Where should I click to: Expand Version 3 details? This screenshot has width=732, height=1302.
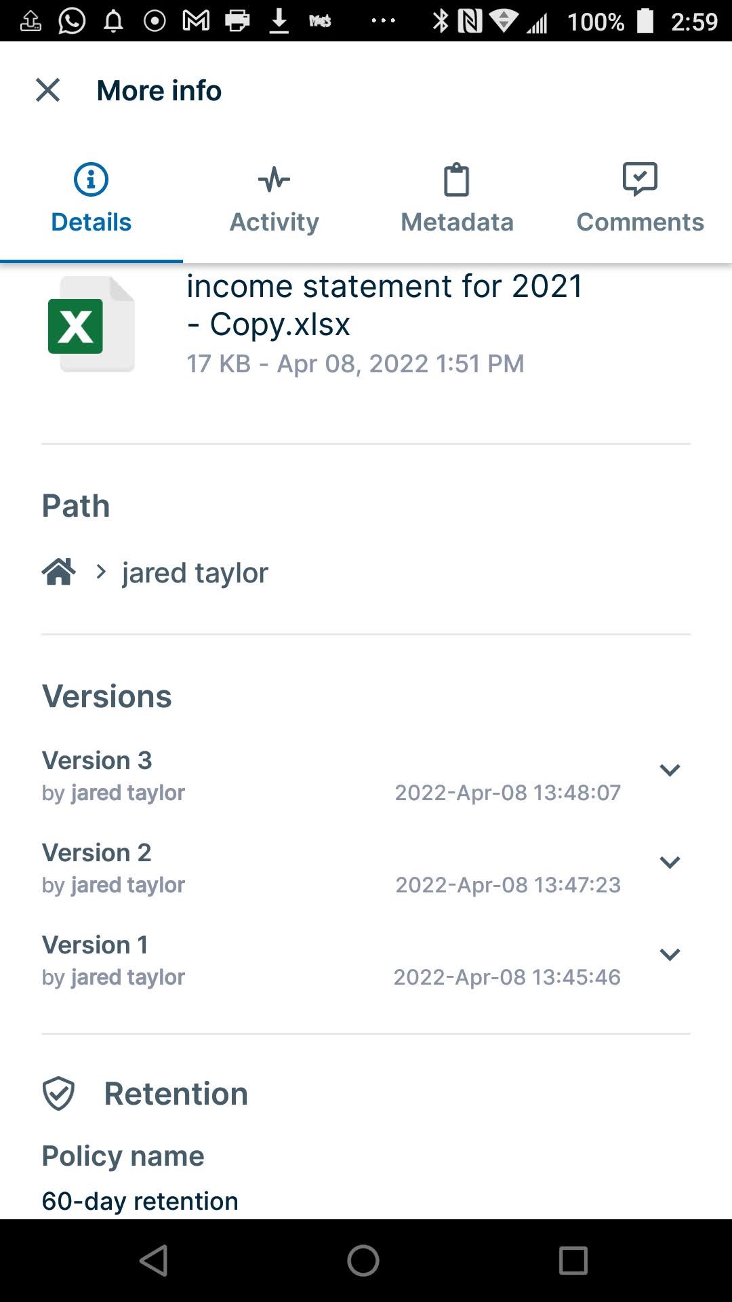pyautogui.click(x=670, y=770)
